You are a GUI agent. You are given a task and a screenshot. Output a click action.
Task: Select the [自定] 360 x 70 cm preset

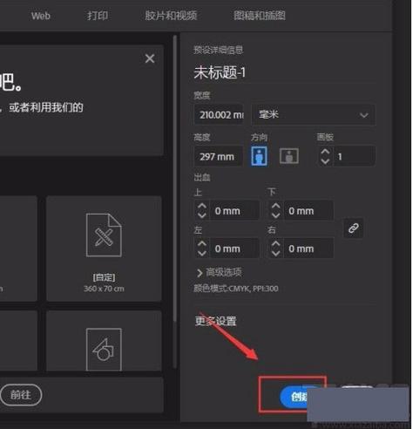(x=104, y=249)
